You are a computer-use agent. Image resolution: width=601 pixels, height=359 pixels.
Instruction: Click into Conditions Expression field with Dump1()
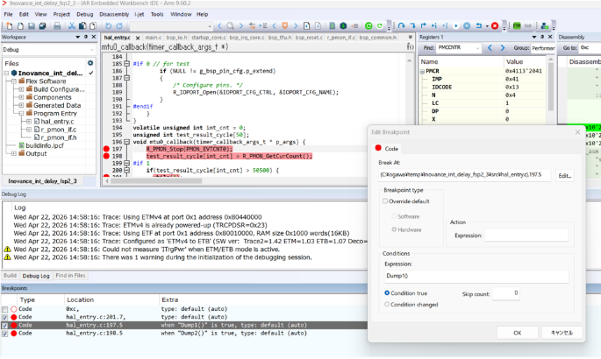click(476, 276)
